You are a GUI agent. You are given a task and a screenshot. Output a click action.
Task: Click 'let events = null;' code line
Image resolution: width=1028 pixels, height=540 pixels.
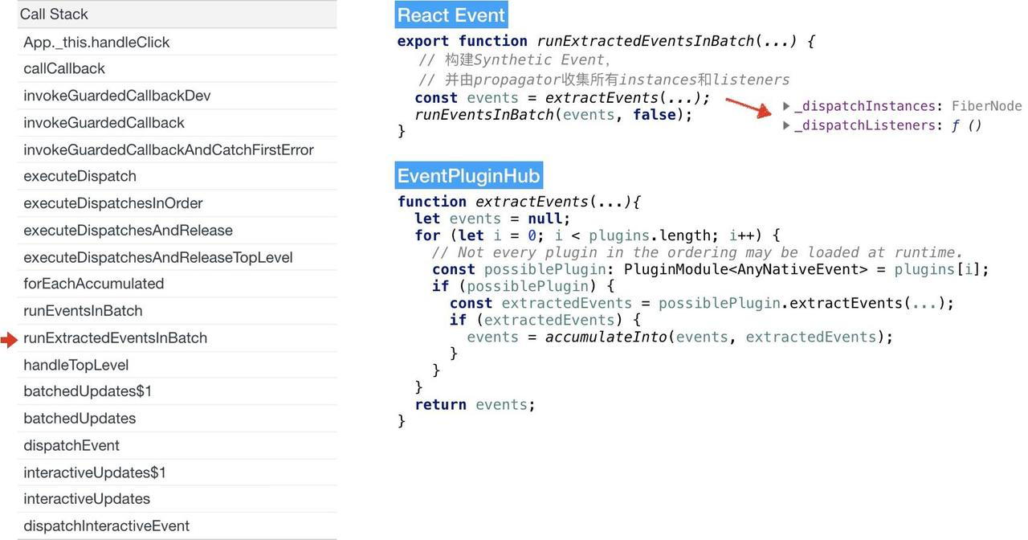click(x=492, y=219)
